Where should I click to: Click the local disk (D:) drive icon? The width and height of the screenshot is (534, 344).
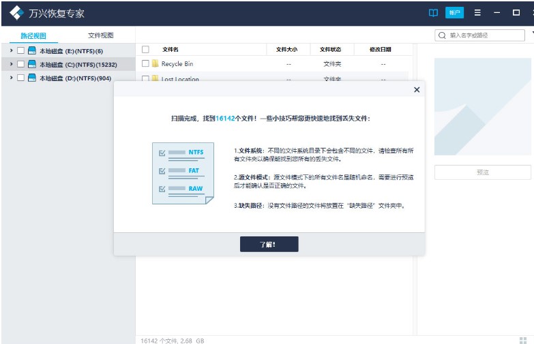click(x=31, y=78)
